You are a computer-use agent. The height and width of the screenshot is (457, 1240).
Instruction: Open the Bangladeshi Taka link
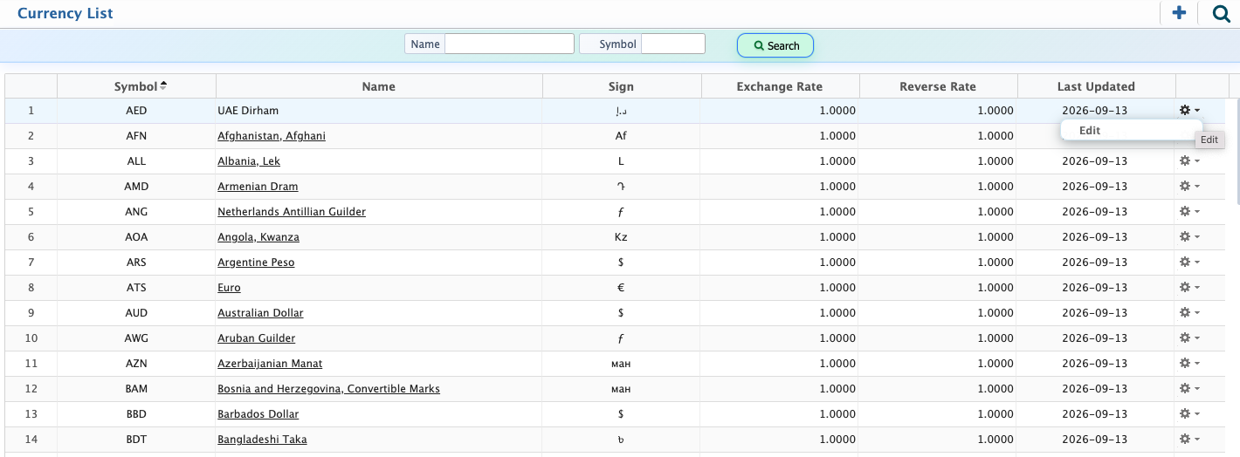click(x=262, y=440)
